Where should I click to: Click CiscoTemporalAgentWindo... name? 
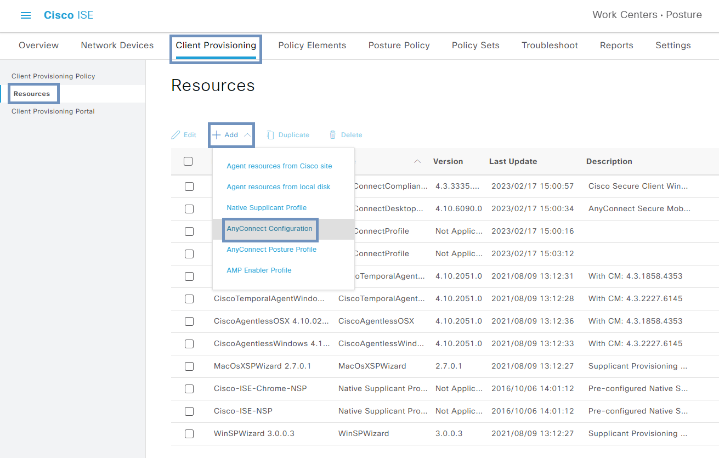point(269,299)
